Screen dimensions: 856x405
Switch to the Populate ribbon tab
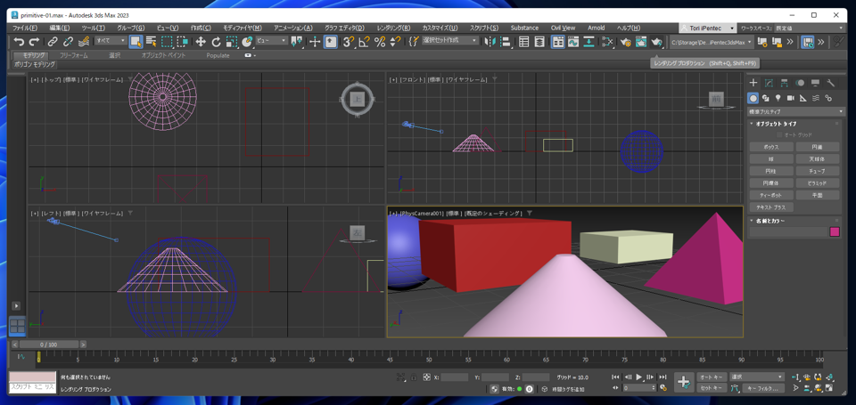pyautogui.click(x=218, y=55)
